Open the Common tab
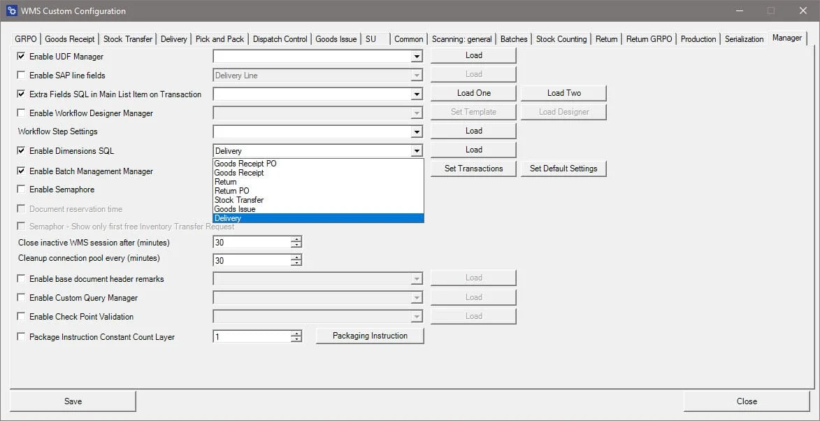The width and height of the screenshot is (820, 421). coord(408,39)
